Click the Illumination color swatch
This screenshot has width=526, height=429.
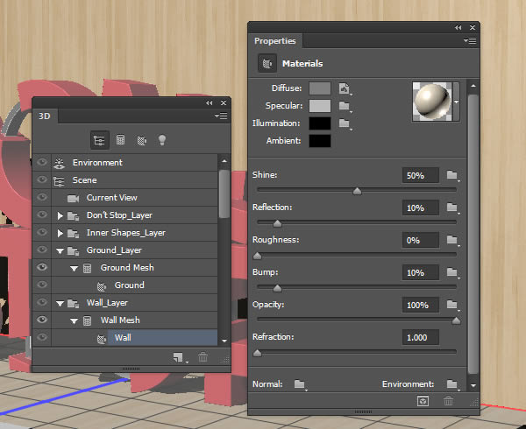(x=320, y=123)
